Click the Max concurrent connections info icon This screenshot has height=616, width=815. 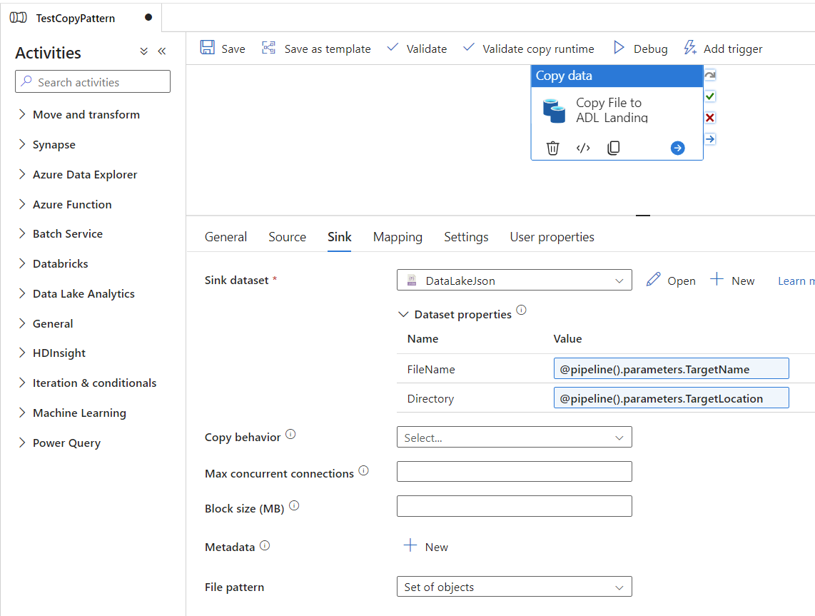364,470
